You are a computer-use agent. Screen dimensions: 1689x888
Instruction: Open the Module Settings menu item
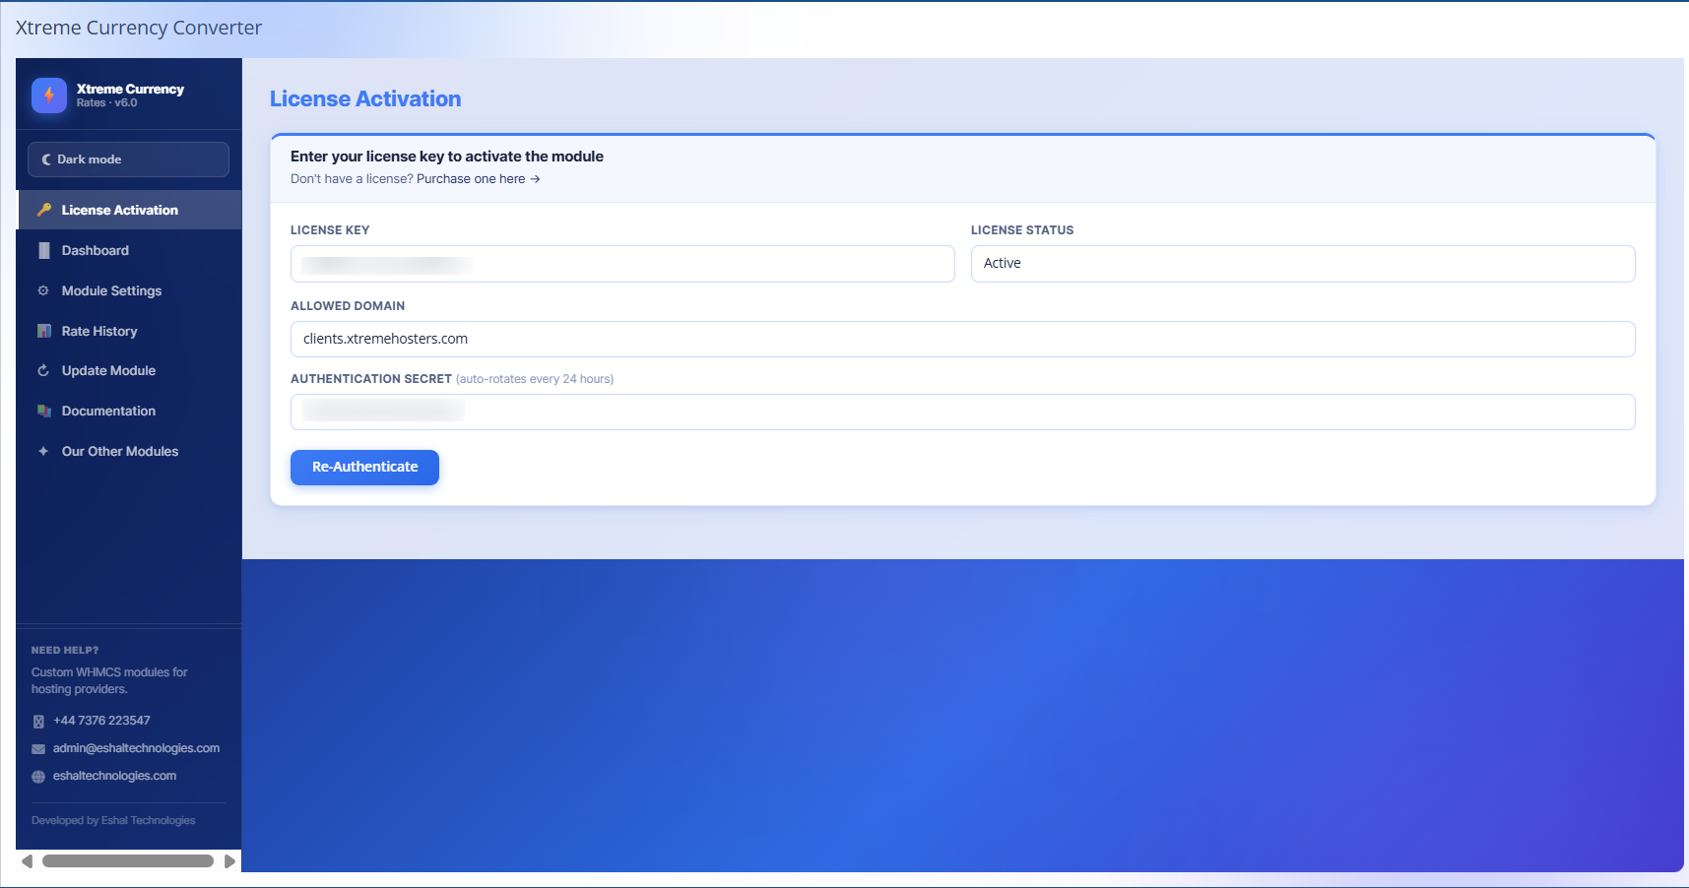(x=111, y=291)
